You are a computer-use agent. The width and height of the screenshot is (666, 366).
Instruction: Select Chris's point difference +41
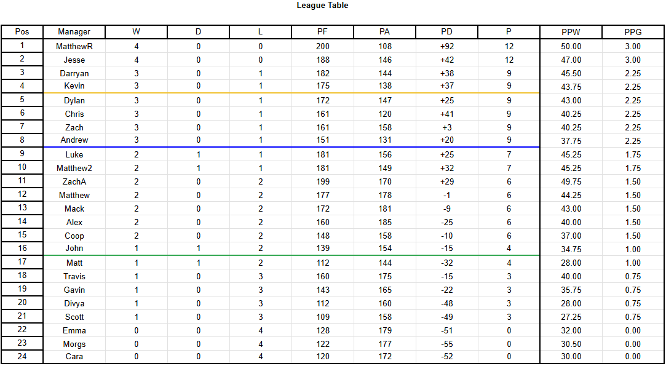(x=446, y=114)
